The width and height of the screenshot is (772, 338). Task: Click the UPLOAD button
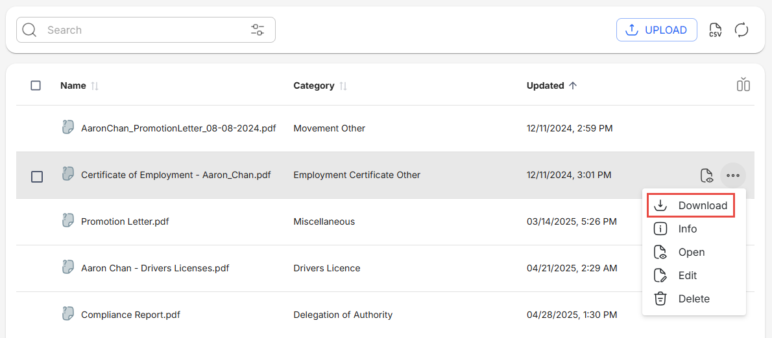[657, 30]
